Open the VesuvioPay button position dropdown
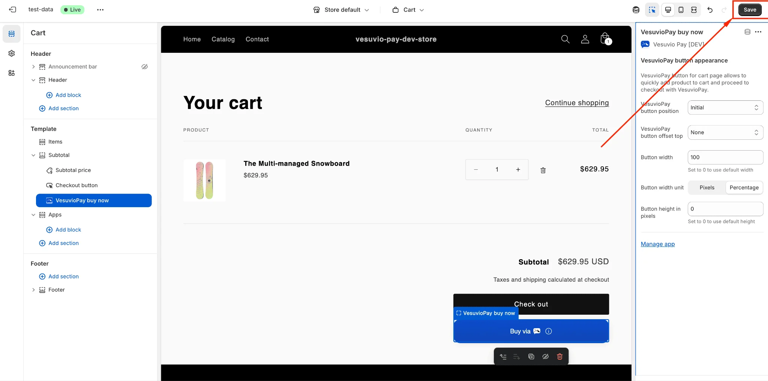 click(725, 108)
